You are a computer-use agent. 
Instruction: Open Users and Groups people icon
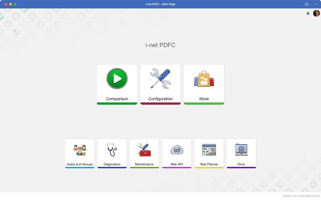click(x=80, y=150)
